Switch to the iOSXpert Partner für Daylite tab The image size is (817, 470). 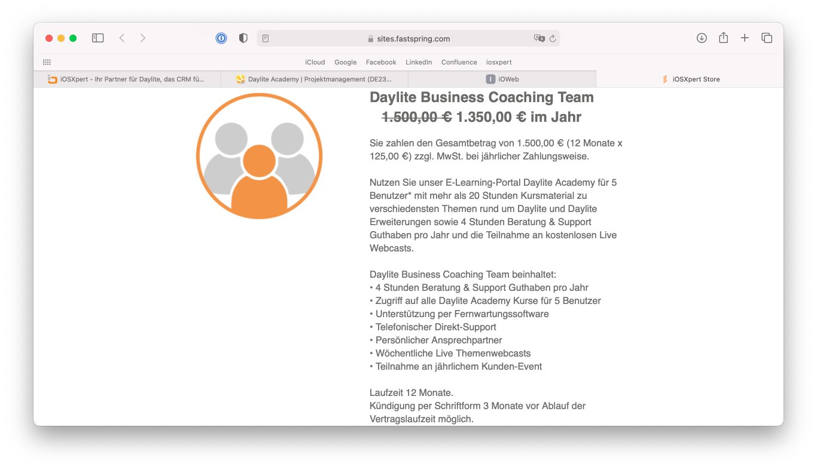(127, 79)
